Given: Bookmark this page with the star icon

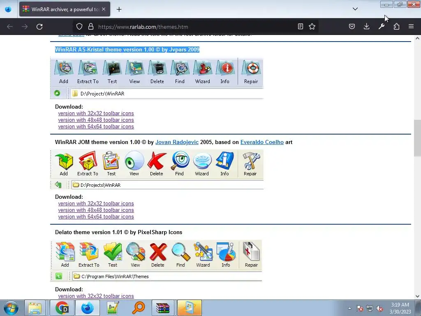Looking at the screenshot, I should coord(312,26).
